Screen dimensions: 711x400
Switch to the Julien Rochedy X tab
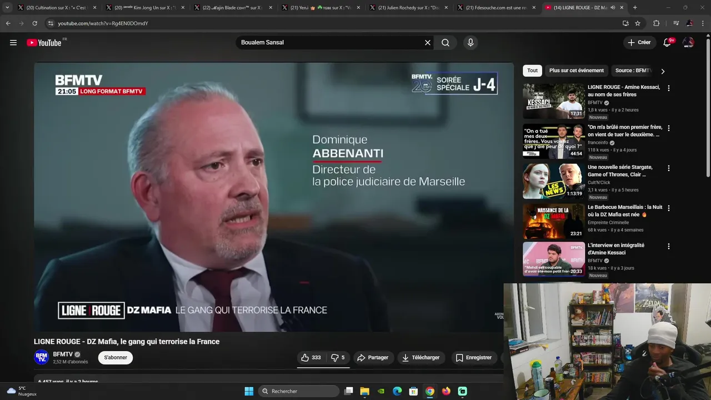click(408, 8)
